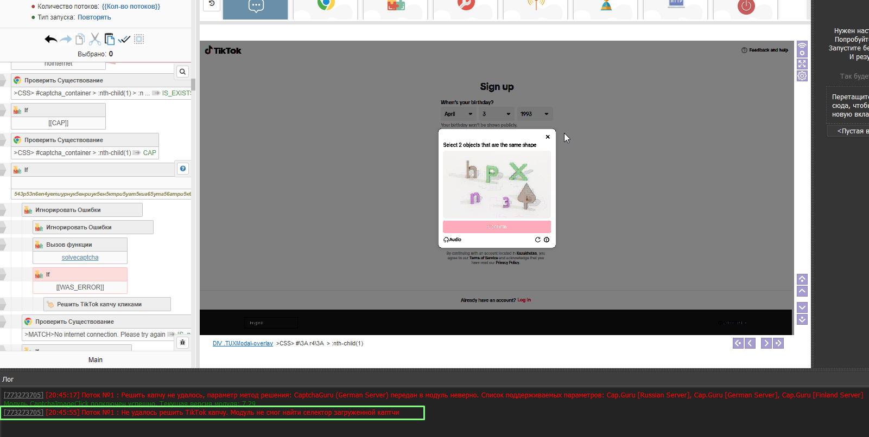869x437 pixels.
Task: Click the blue help question icon
Action: tap(183, 169)
